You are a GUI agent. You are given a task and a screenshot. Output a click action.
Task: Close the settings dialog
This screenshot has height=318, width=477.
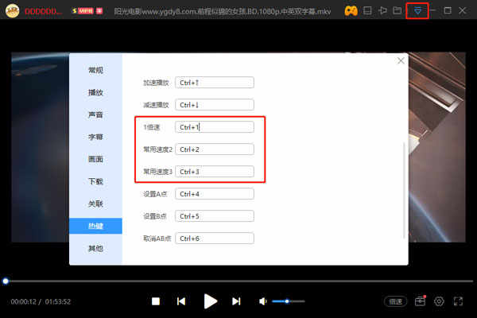tap(401, 60)
